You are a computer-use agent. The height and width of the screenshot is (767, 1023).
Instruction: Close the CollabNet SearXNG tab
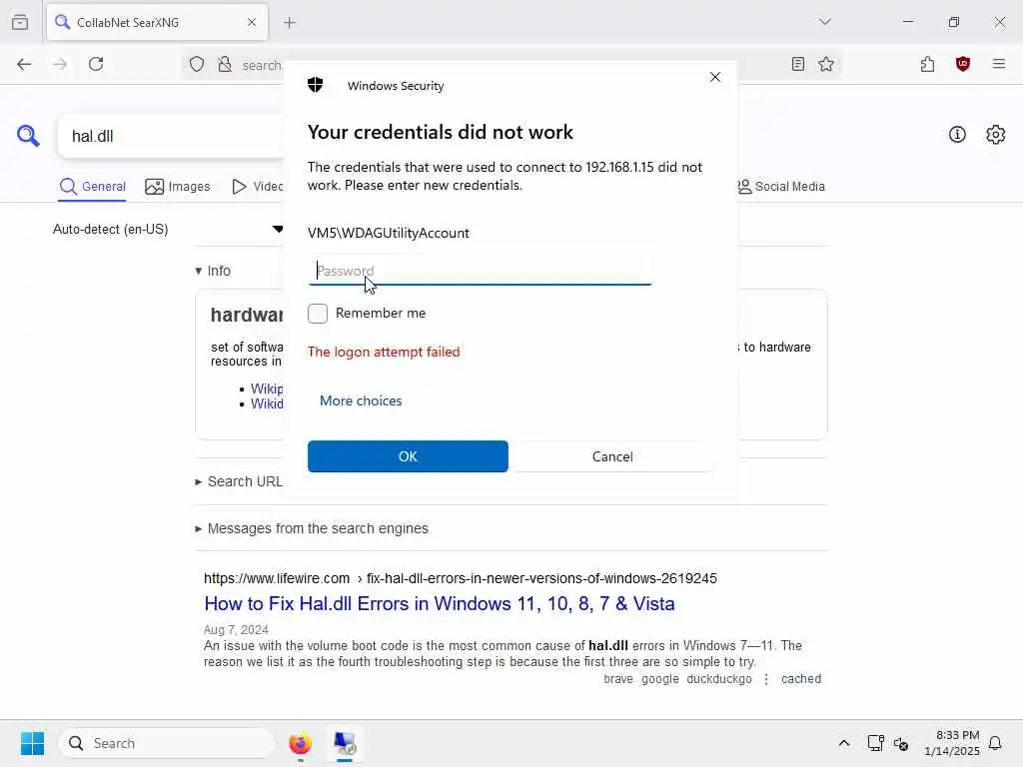(251, 22)
